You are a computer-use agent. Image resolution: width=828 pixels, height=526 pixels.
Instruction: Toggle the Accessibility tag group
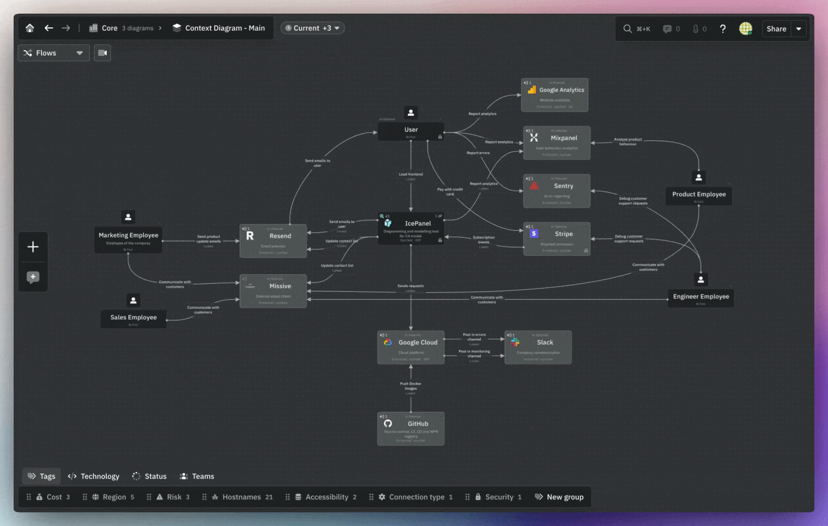tap(326, 497)
